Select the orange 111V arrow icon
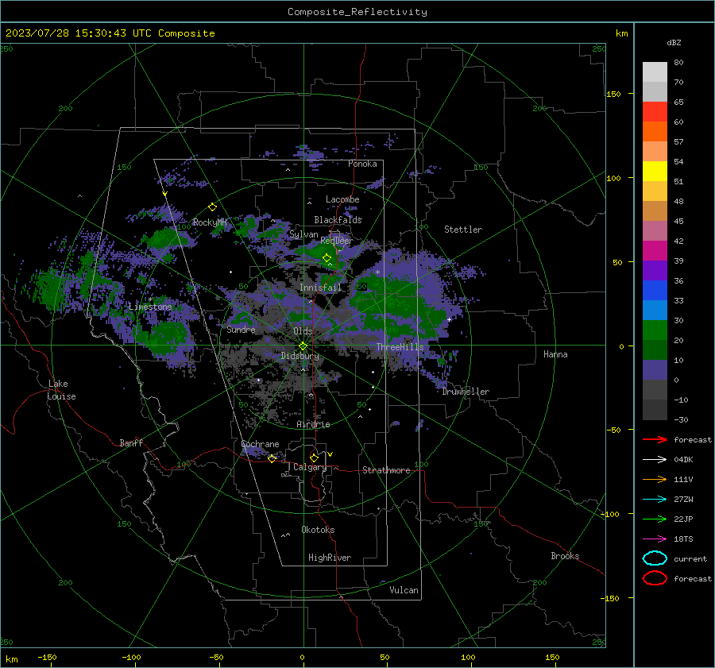 click(655, 479)
